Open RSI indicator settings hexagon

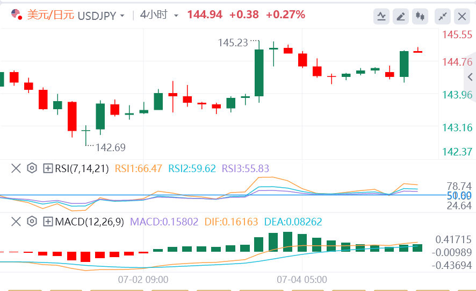coord(32,168)
